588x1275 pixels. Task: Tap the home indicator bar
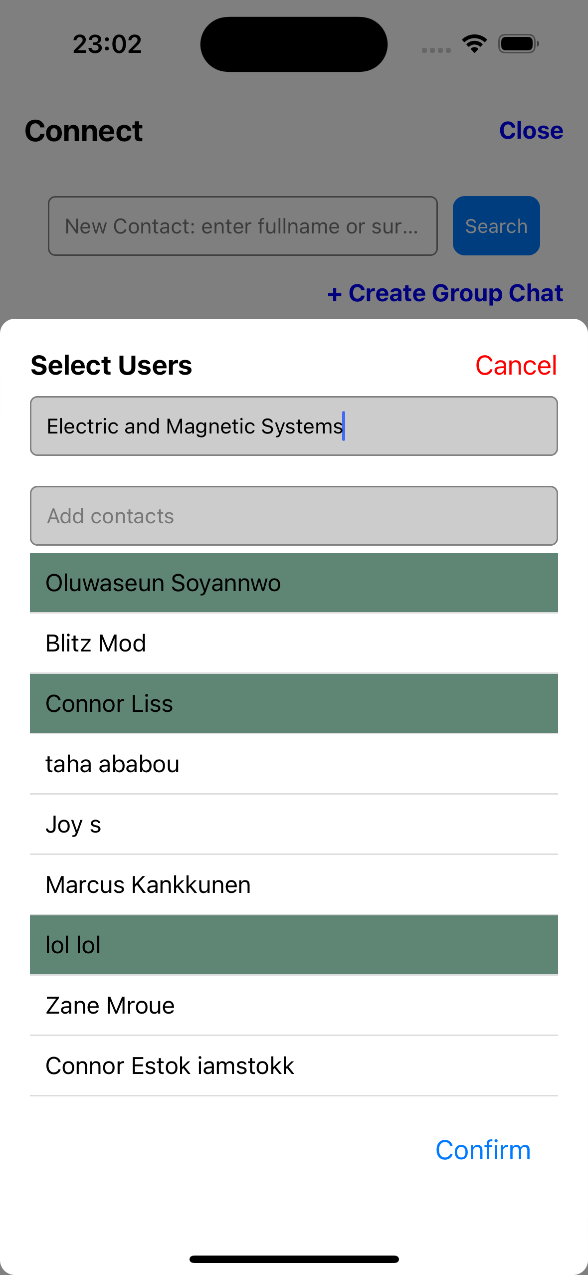pyautogui.click(x=294, y=1259)
